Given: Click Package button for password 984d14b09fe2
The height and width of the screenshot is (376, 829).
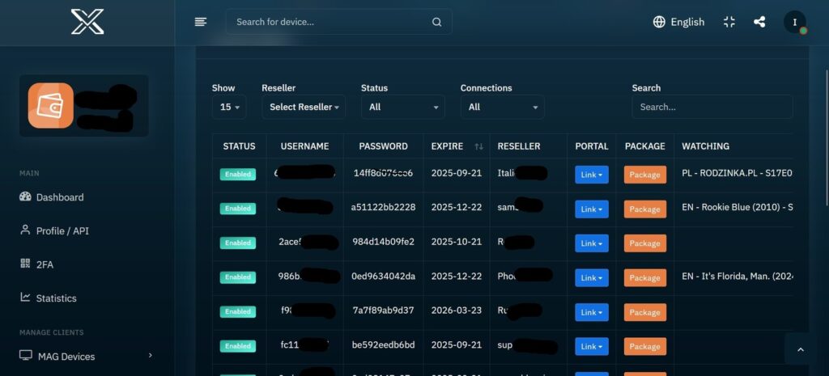Looking at the screenshot, I should [645, 243].
